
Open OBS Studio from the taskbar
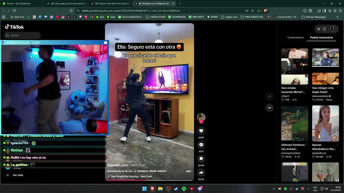[x=168, y=189]
